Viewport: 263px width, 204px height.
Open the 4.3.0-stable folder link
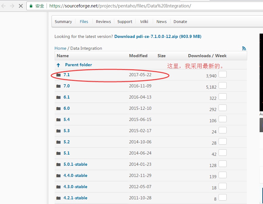75,187
